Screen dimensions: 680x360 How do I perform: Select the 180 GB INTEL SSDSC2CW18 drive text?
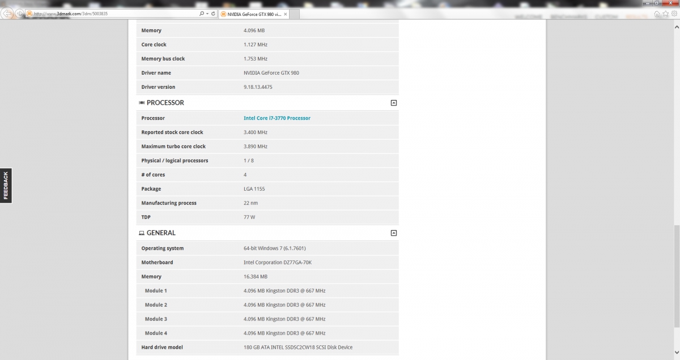click(298, 348)
